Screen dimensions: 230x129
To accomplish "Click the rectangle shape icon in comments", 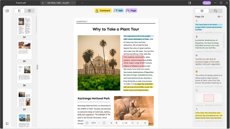I will 197,90.
